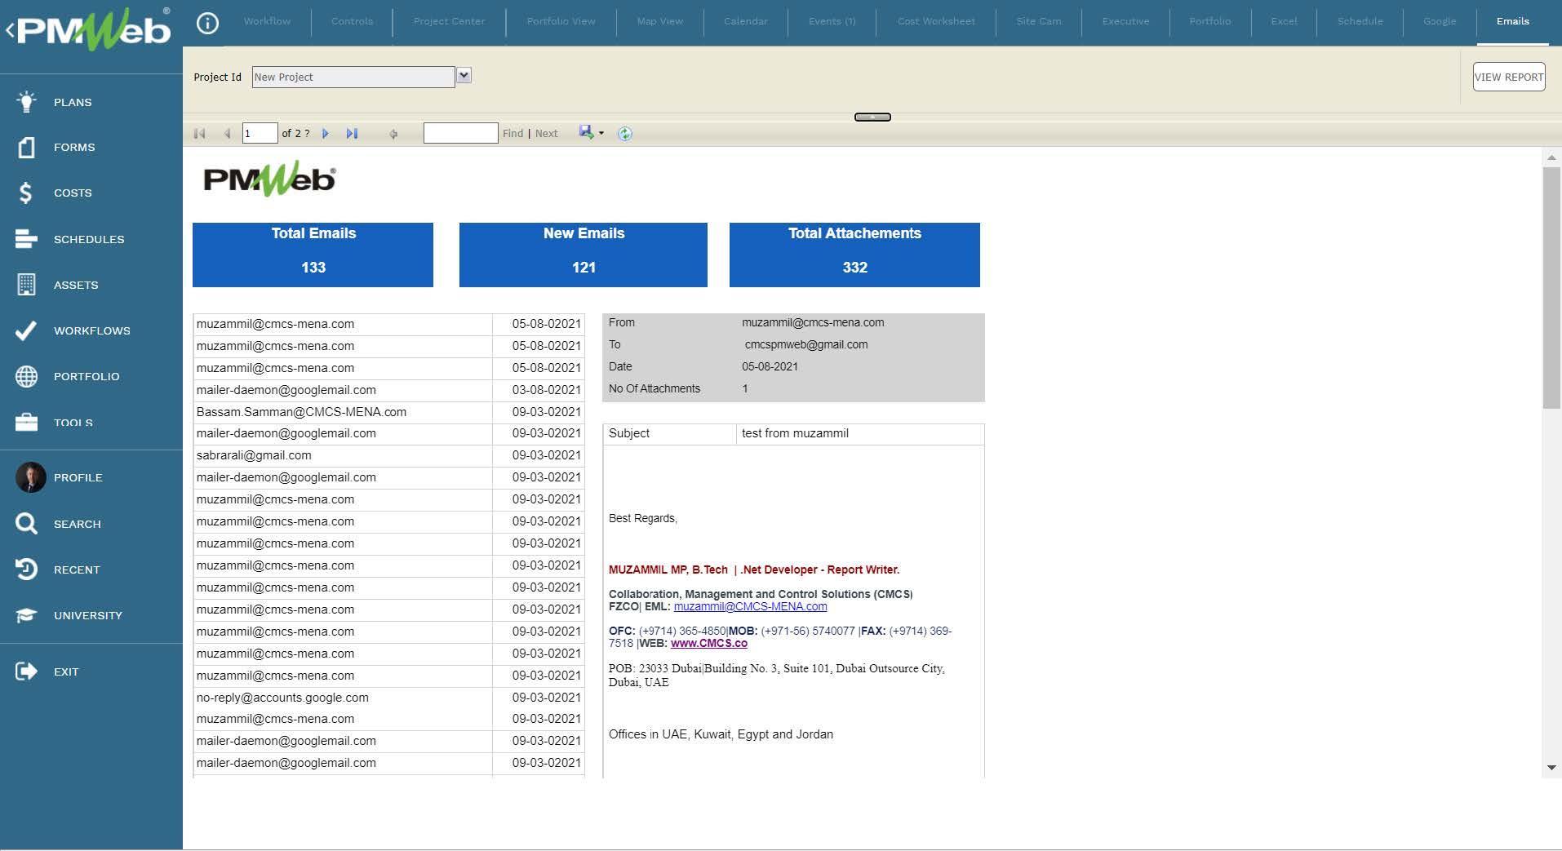Go to next report page
Screen dimensions: 1562x851
coord(325,133)
